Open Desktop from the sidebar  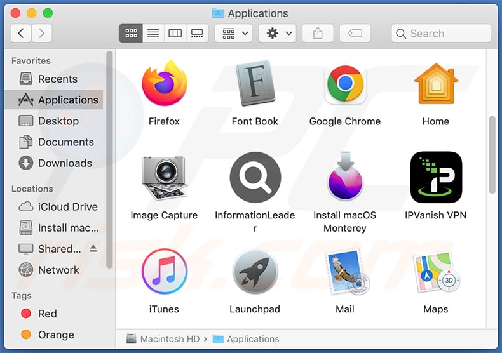point(55,121)
